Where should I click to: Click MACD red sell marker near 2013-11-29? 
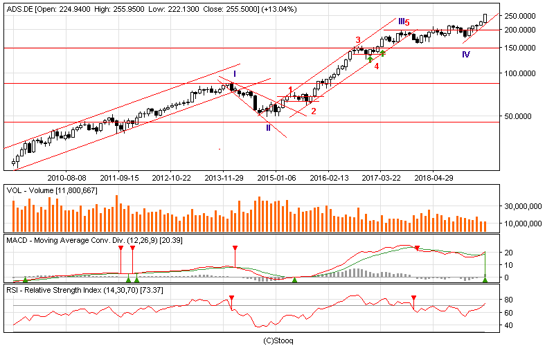click(x=235, y=248)
